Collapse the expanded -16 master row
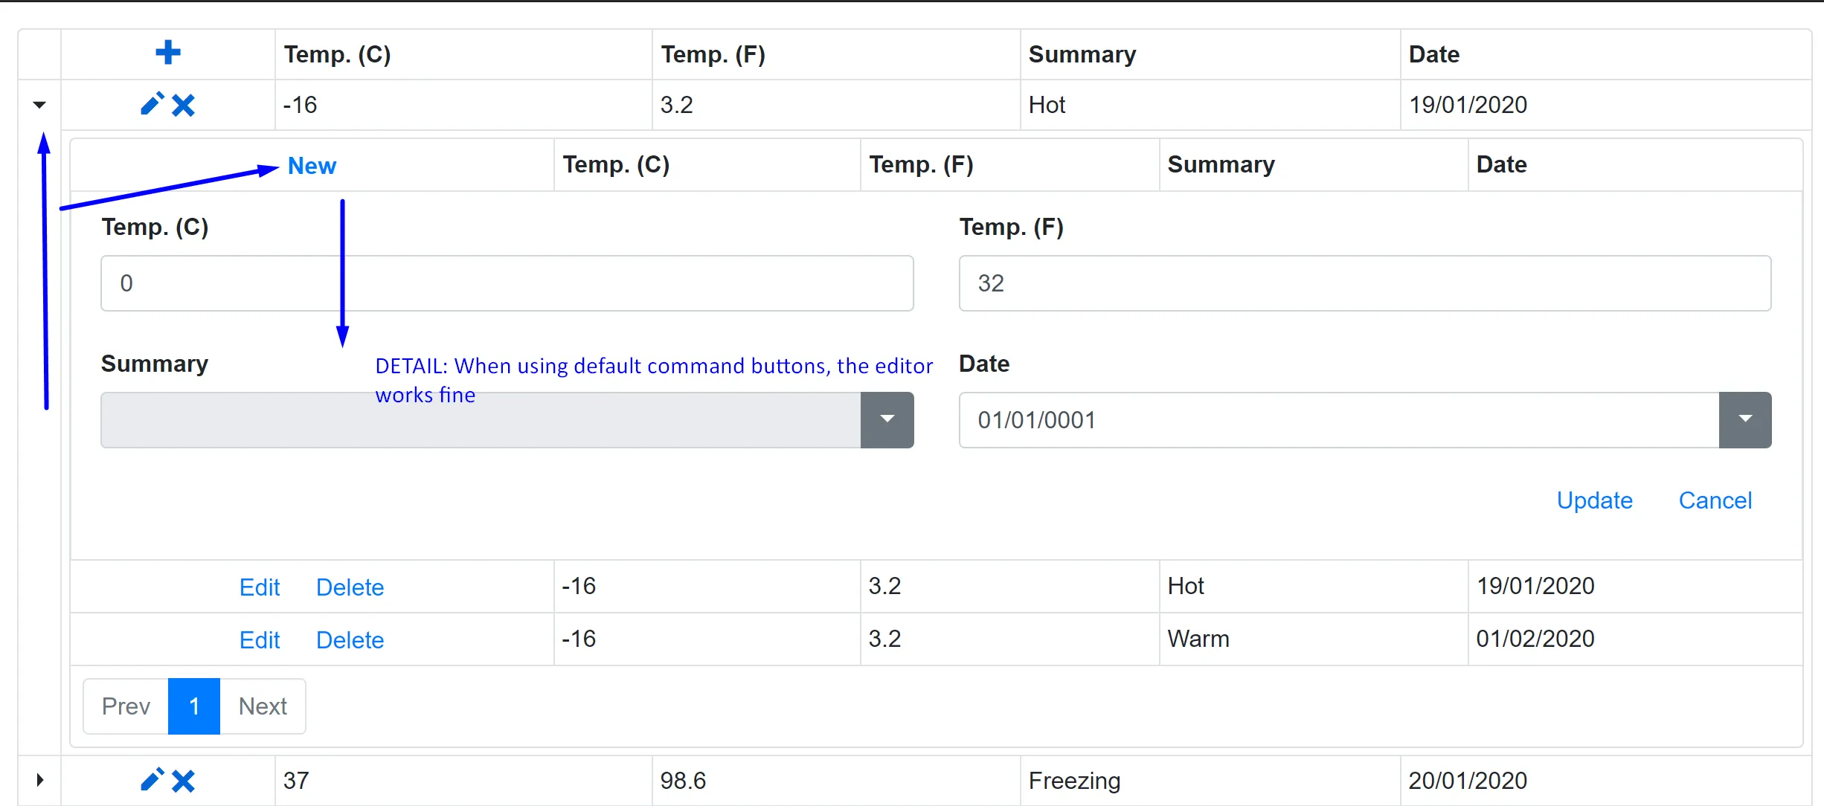Screen dimensions: 1824x806 pyautogui.click(x=39, y=105)
